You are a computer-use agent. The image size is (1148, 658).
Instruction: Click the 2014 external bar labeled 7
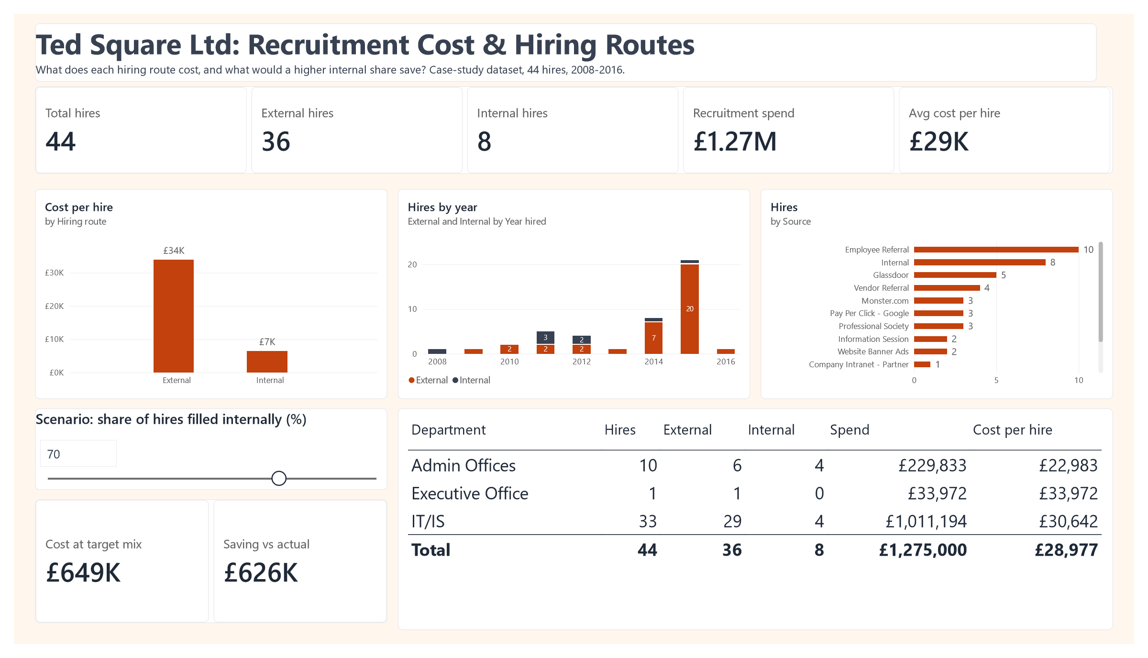(x=653, y=338)
